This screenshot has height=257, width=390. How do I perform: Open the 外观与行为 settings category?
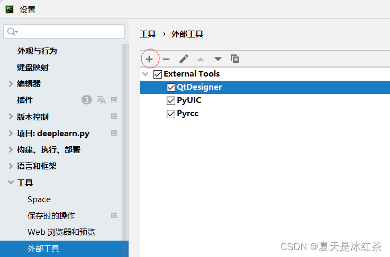tap(37, 51)
